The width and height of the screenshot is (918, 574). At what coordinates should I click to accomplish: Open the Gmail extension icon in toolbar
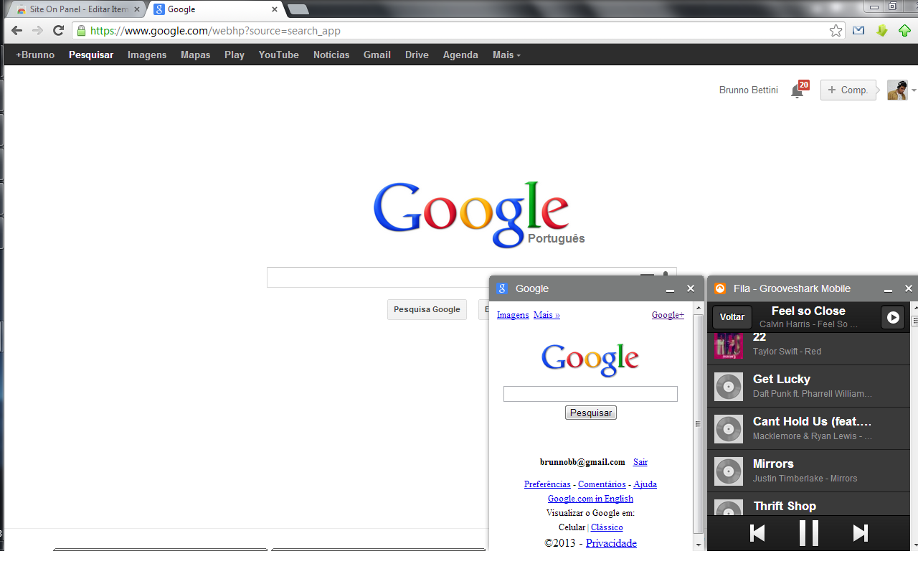tap(858, 31)
